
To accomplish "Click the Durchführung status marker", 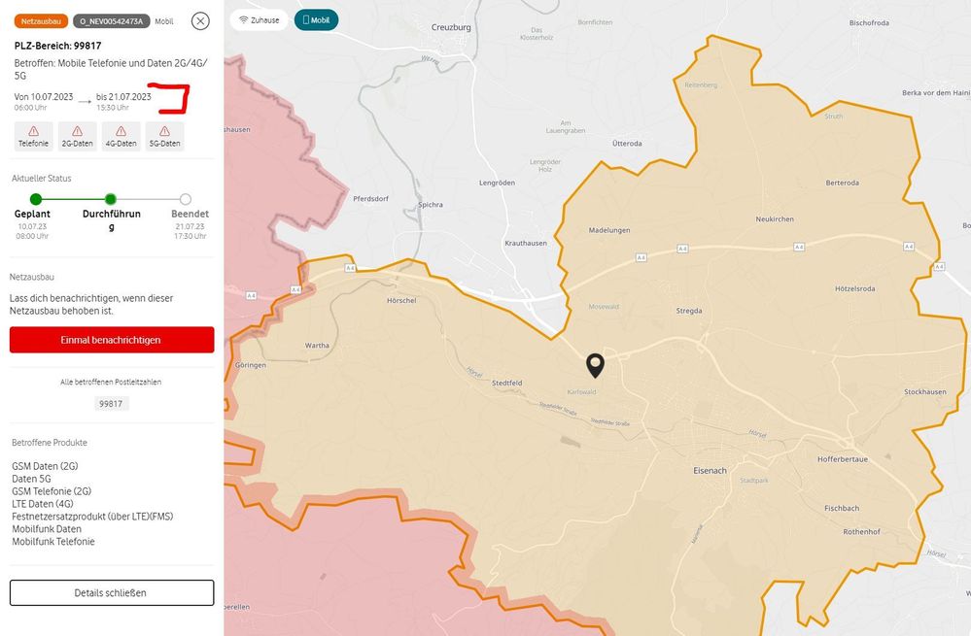I will pos(110,199).
